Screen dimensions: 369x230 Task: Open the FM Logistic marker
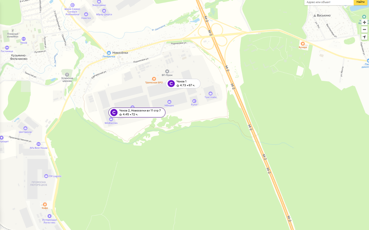(46, 176)
